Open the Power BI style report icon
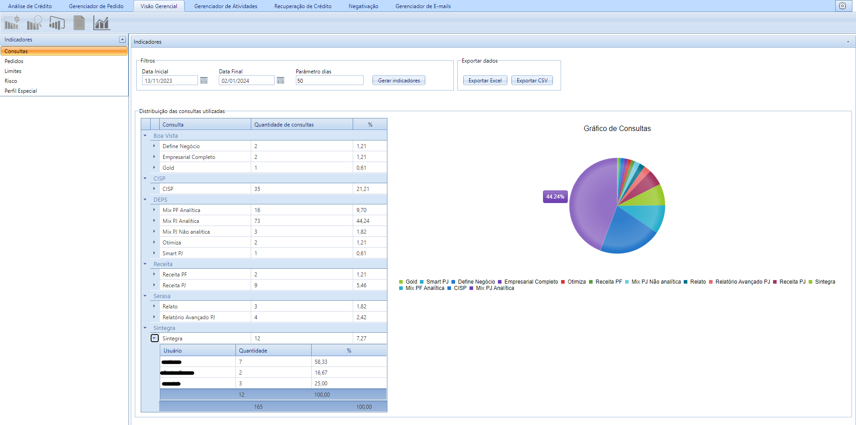 (57, 23)
